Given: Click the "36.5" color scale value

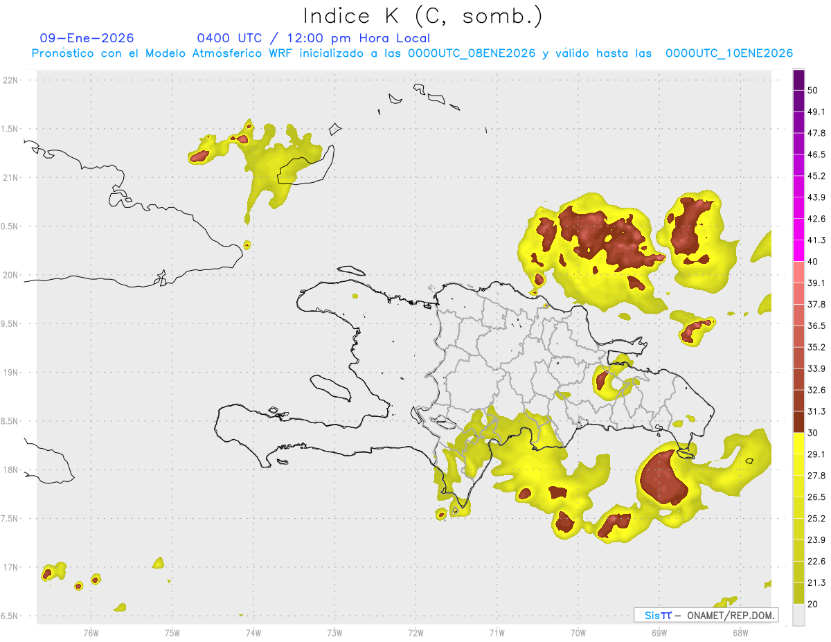Looking at the screenshot, I should point(816,326).
